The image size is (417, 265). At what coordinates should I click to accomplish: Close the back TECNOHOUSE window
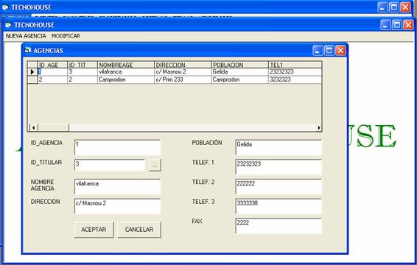pyautogui.click(x=405, y=7)
